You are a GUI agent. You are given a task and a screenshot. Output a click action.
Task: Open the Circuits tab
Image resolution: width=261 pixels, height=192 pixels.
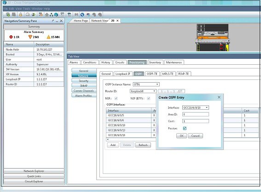point(120,62)
